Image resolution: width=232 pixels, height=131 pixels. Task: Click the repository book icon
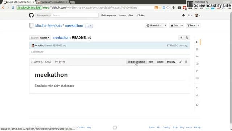[31, 25]
